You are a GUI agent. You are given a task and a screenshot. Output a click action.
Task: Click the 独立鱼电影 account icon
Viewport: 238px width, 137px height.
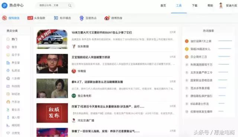coord(74,96)
